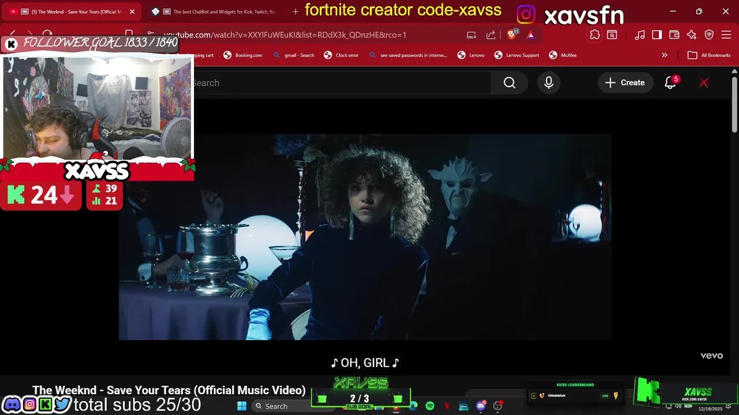Close The Weeknd Save Your Tears tab
This screenshot has height=415, width=739.
pos(132,12)
